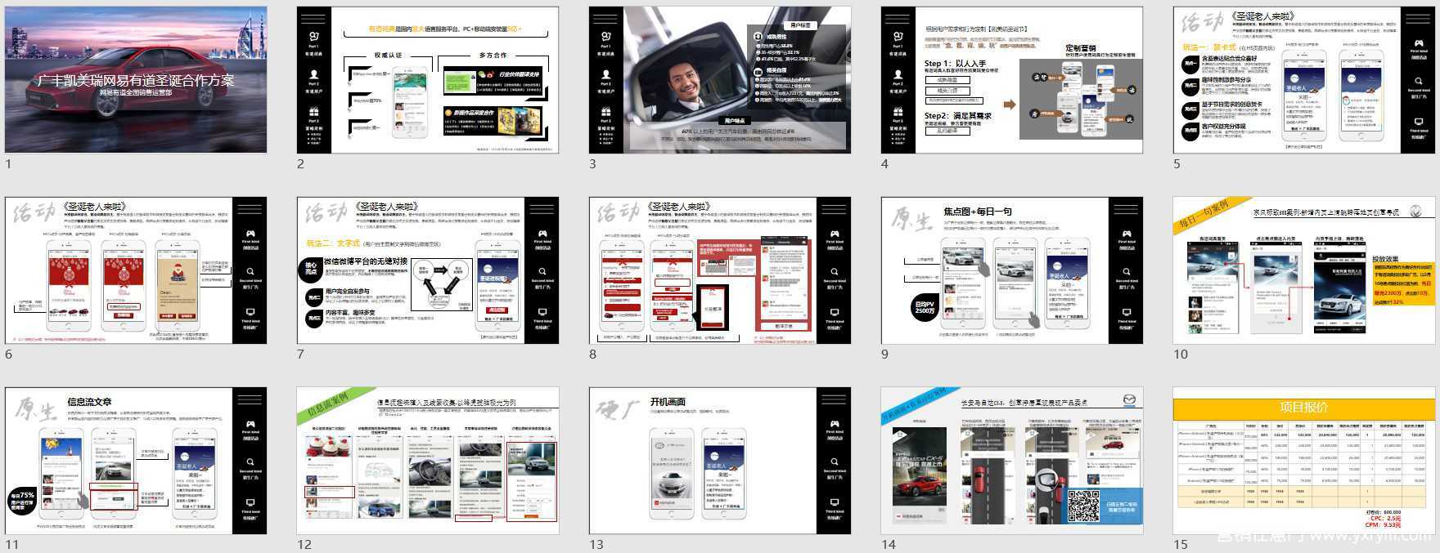Select slide 12 with green 信息流案例 banner
This screenshot has width=1440, height=553.
pos(428,461)
